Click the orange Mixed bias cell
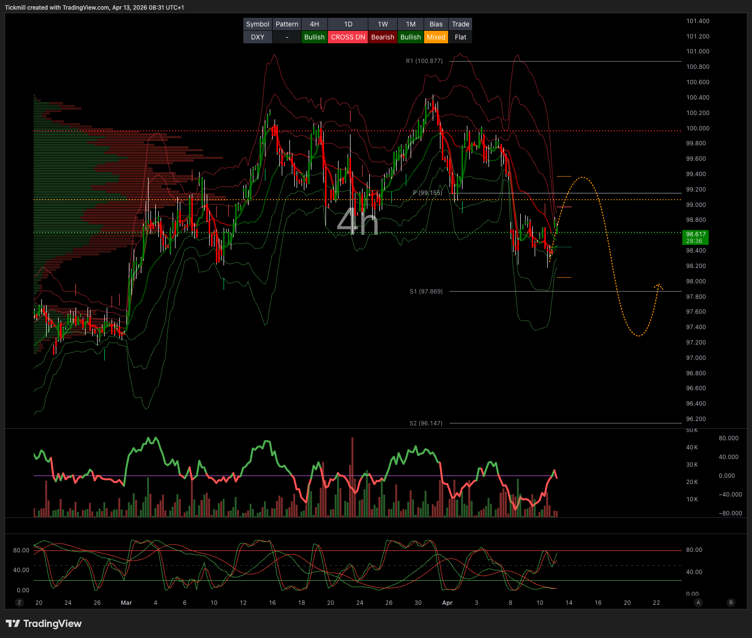This screenshot has height=638, width=752. pos(436,37)
